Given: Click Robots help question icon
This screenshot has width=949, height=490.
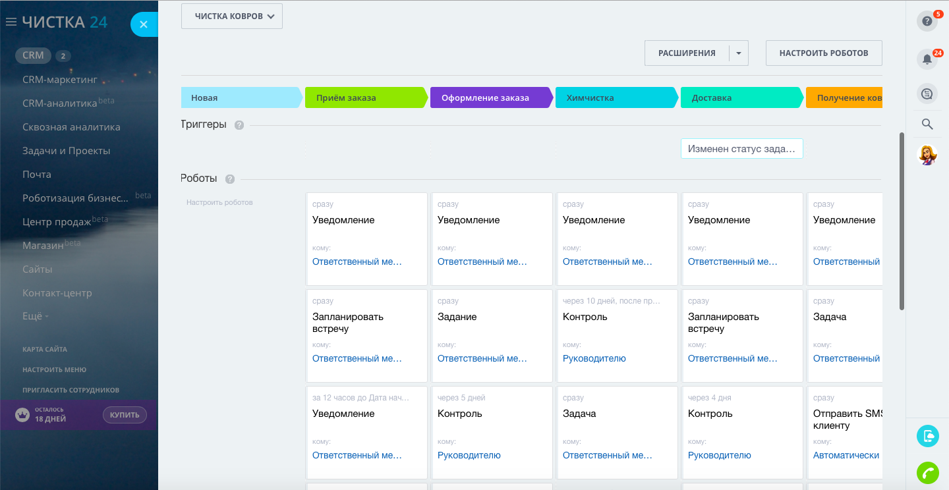Looking at the screenshot, I should coord(230,179).
